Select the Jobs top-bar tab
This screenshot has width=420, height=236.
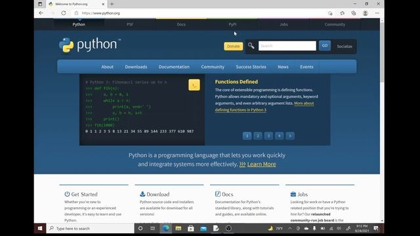coord(283,24)
